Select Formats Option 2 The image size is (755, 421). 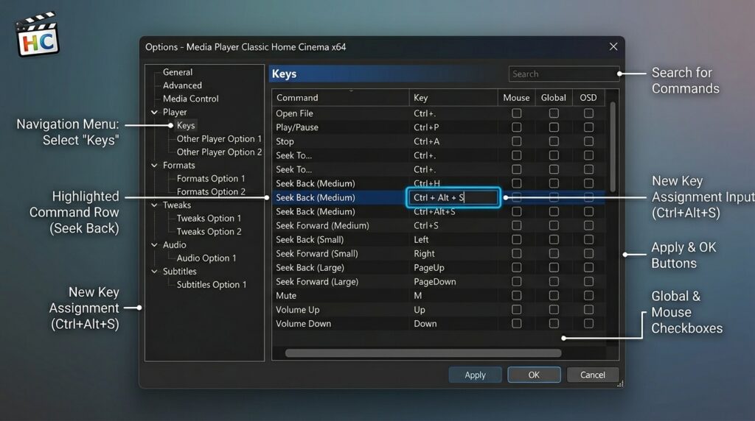point(211,191)
